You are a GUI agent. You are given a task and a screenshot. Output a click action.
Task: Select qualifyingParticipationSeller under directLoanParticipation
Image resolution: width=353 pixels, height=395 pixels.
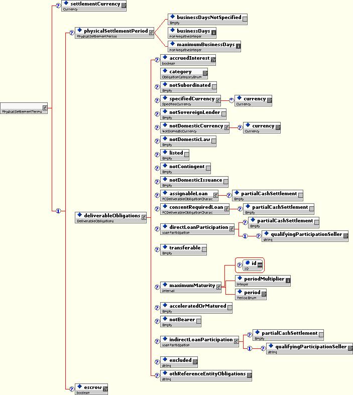pyautogui.click(x=305, y=236)
